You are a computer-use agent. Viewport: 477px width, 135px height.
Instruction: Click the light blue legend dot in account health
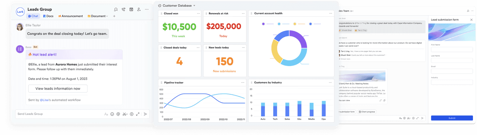[279, 24]
